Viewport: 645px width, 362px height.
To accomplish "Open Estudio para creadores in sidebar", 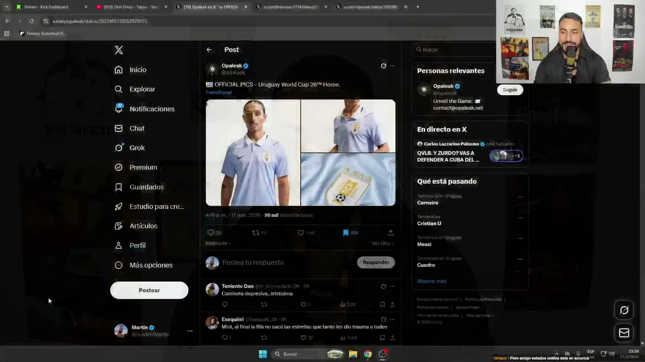I will (x=150, y=207).
